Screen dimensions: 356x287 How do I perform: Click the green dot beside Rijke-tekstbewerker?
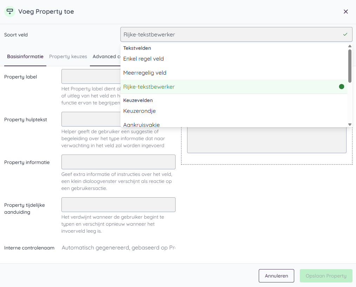click(341, 87)
